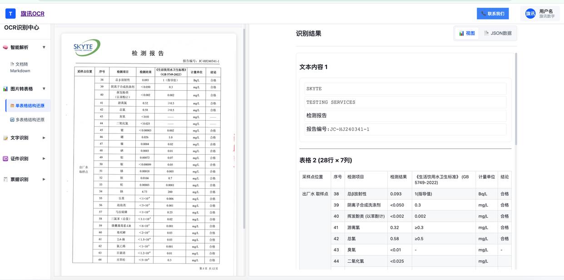Click the blue T logo icon

(10, 14)
